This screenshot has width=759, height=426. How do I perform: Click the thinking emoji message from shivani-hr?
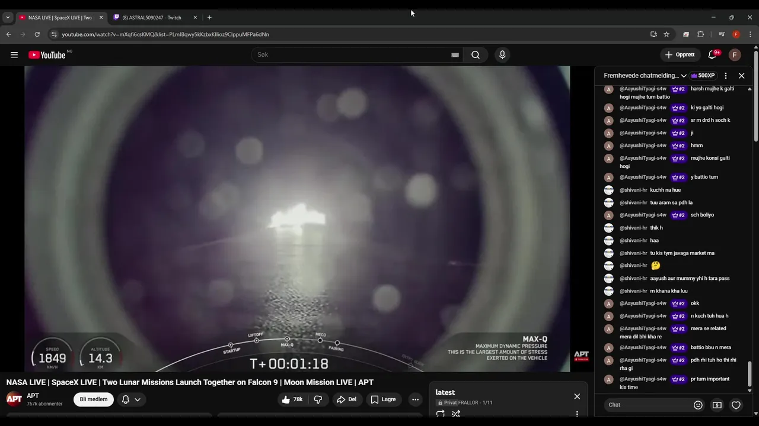tap(655, 266)
